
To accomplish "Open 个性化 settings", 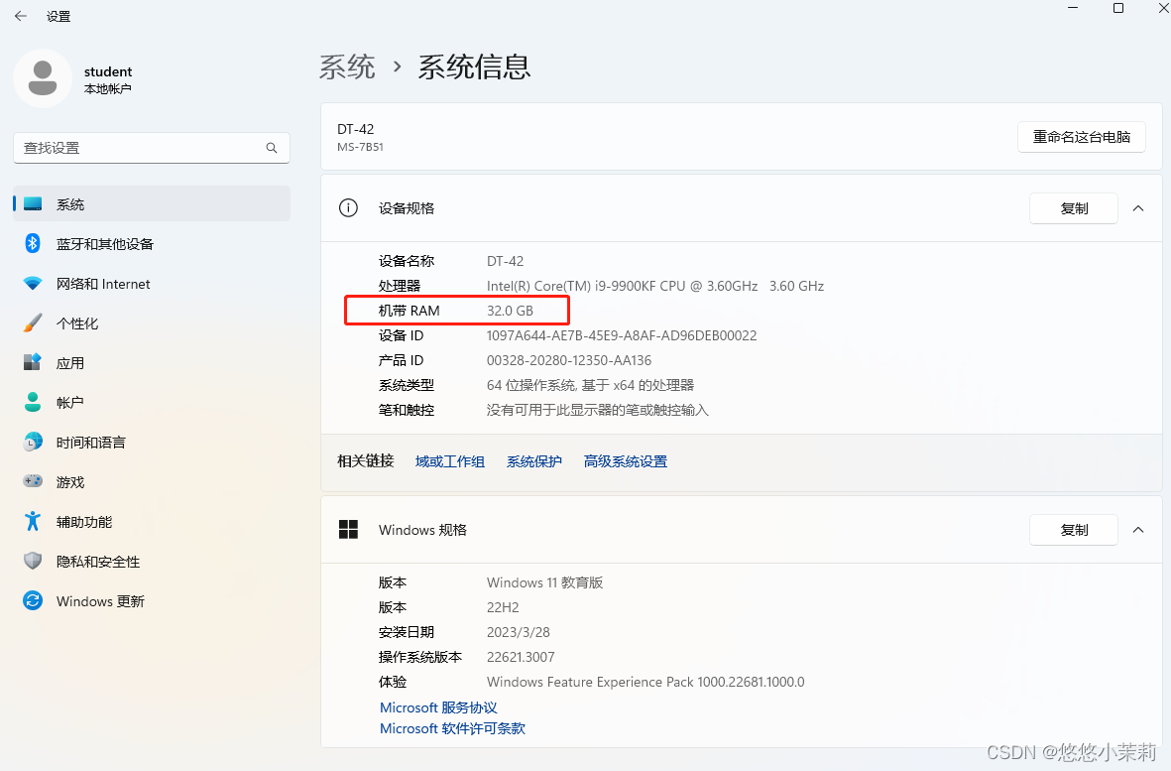I will pyautogui.click(x=152, y=322).
